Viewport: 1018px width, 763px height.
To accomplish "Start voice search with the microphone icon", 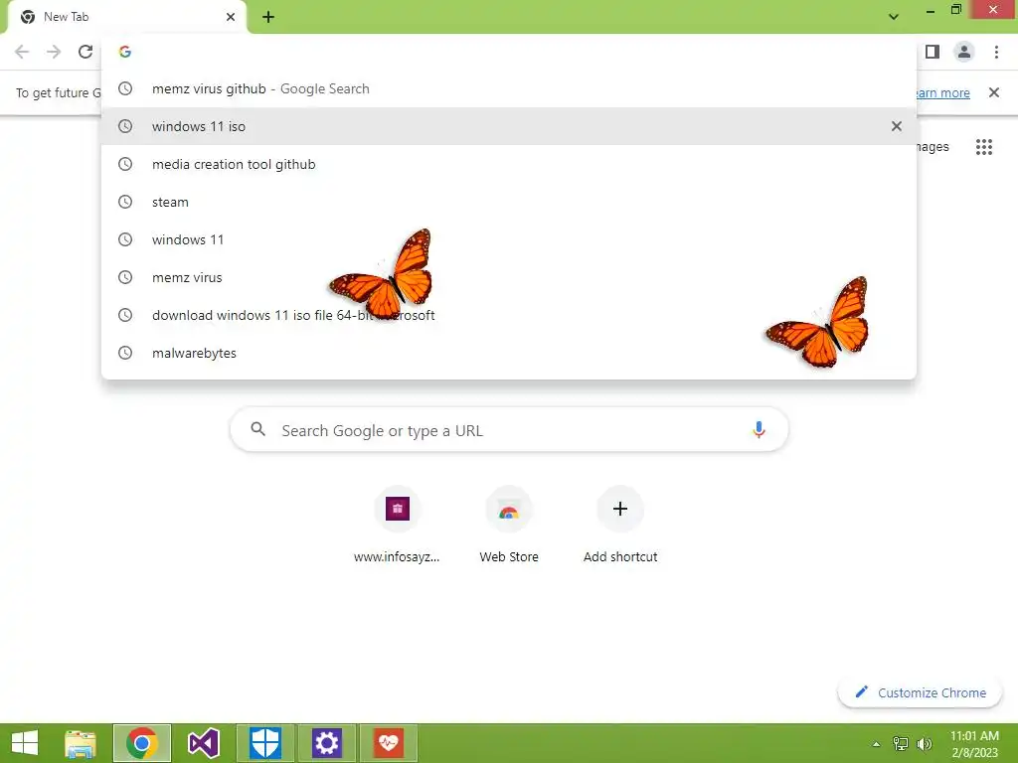I will click(759, 429).
